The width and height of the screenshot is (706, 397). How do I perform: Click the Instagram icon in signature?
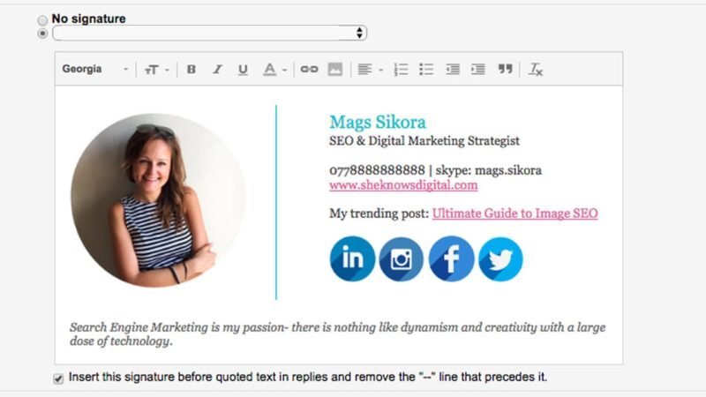coord(402,259)
